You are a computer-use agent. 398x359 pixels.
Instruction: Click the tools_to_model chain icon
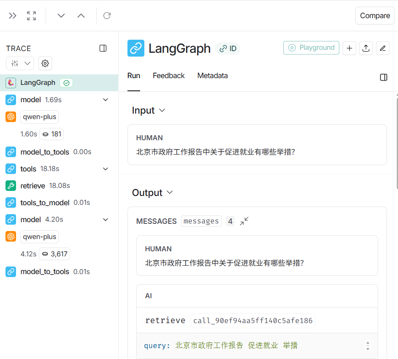[11, 203]
